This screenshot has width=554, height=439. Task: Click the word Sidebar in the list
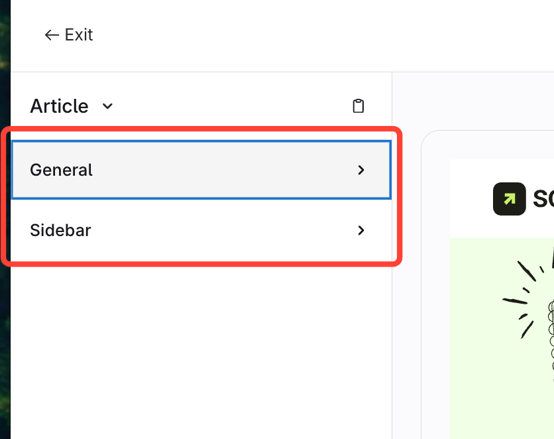[x=60, y=231]
